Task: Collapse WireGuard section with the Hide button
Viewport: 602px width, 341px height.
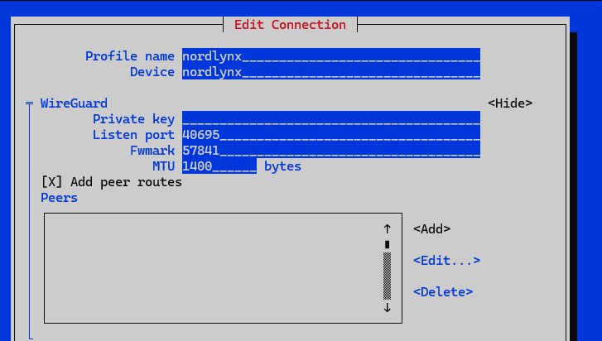Action: (x=509, y=103)
